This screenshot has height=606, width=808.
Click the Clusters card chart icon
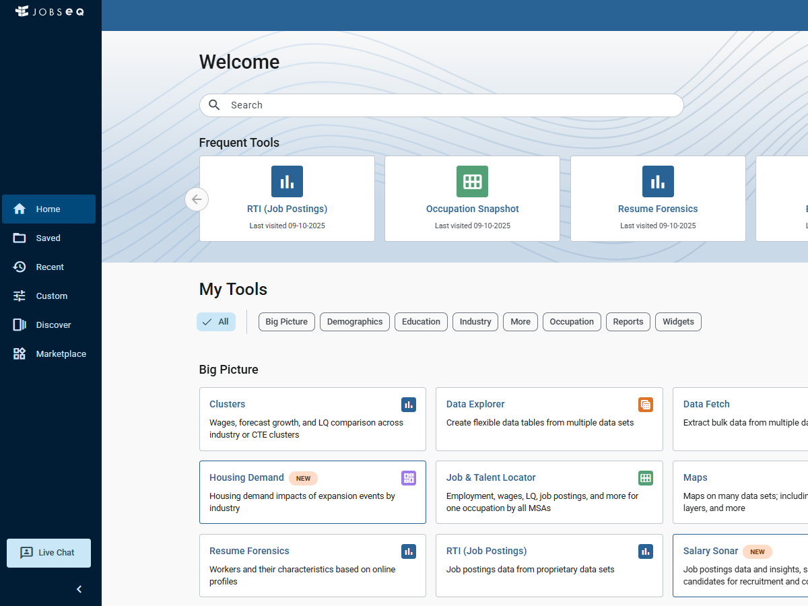tap(409, 404)
